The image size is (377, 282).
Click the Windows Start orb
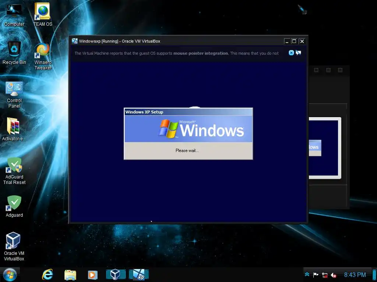(x=10, y=275)
